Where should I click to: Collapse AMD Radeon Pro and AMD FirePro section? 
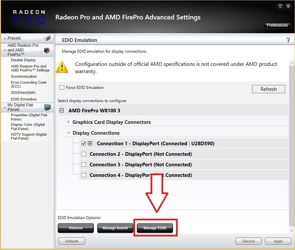pos(5,50)
